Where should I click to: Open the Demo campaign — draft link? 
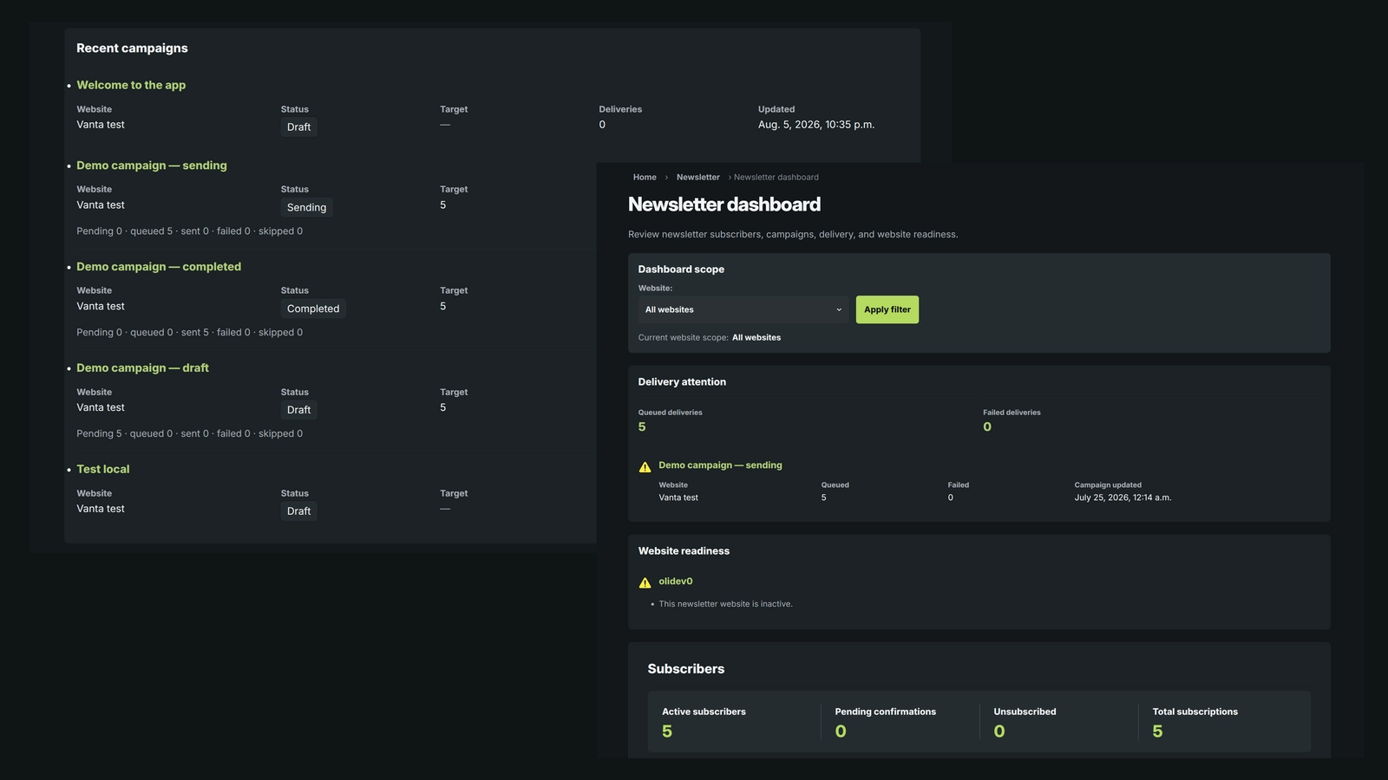pos(142,368)
